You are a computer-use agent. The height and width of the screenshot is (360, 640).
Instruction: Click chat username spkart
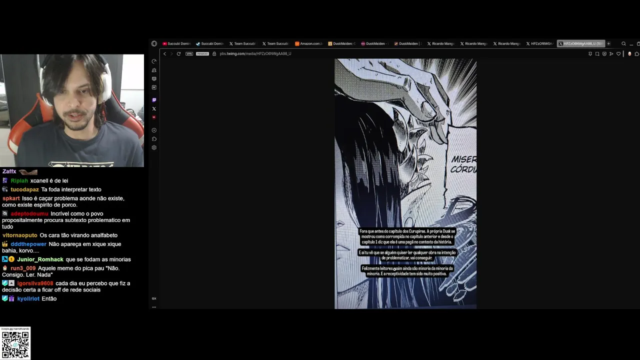point(11,198)
